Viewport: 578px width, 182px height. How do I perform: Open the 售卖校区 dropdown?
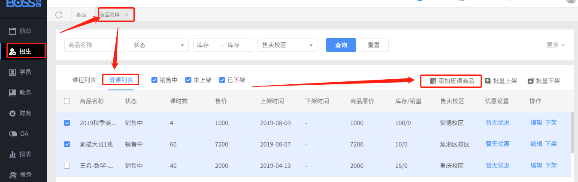pyautogui.click(x=287, y=45)
